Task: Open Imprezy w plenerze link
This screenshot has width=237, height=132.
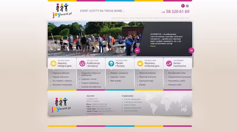Action: pyautogui.click(x=61, y=73)
